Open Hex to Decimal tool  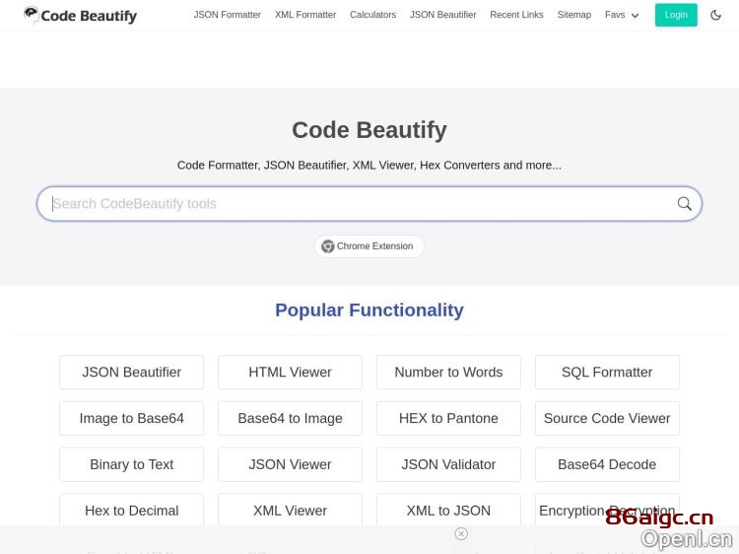(x=131, y=511)
